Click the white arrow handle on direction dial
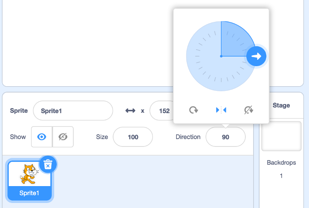The image size is (309, 208). coord(256,56)
